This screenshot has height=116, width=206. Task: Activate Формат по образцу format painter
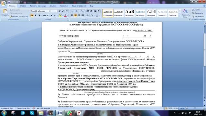pos(19,16)
